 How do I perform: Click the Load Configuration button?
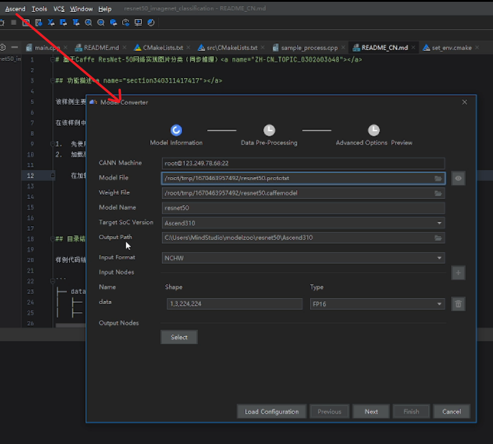tap(272, 412)
